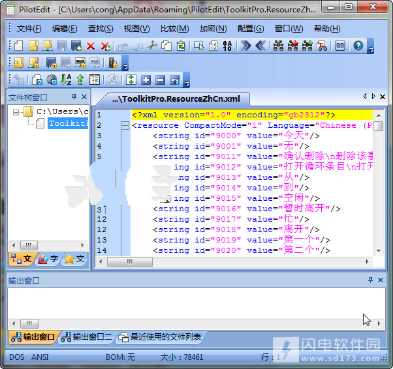
Task: Open the 窗口(W) menu
Action: coord(289,29)
